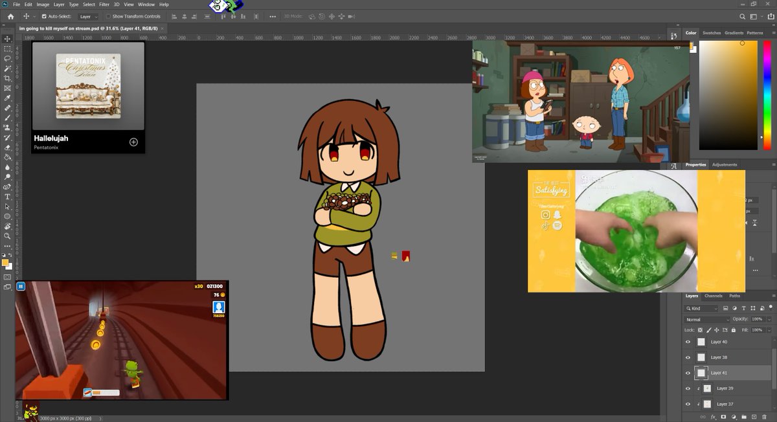Select the Magic Wand tool
This screenshot has height=422, width=777.
click(x=7, y=68)
